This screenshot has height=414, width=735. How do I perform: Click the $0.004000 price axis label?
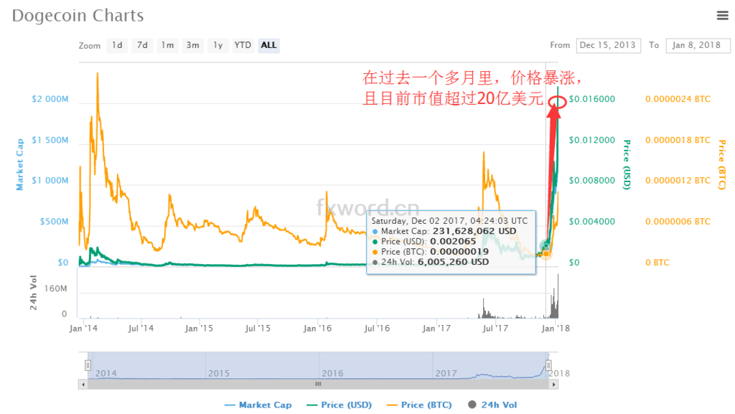[592, 222]
